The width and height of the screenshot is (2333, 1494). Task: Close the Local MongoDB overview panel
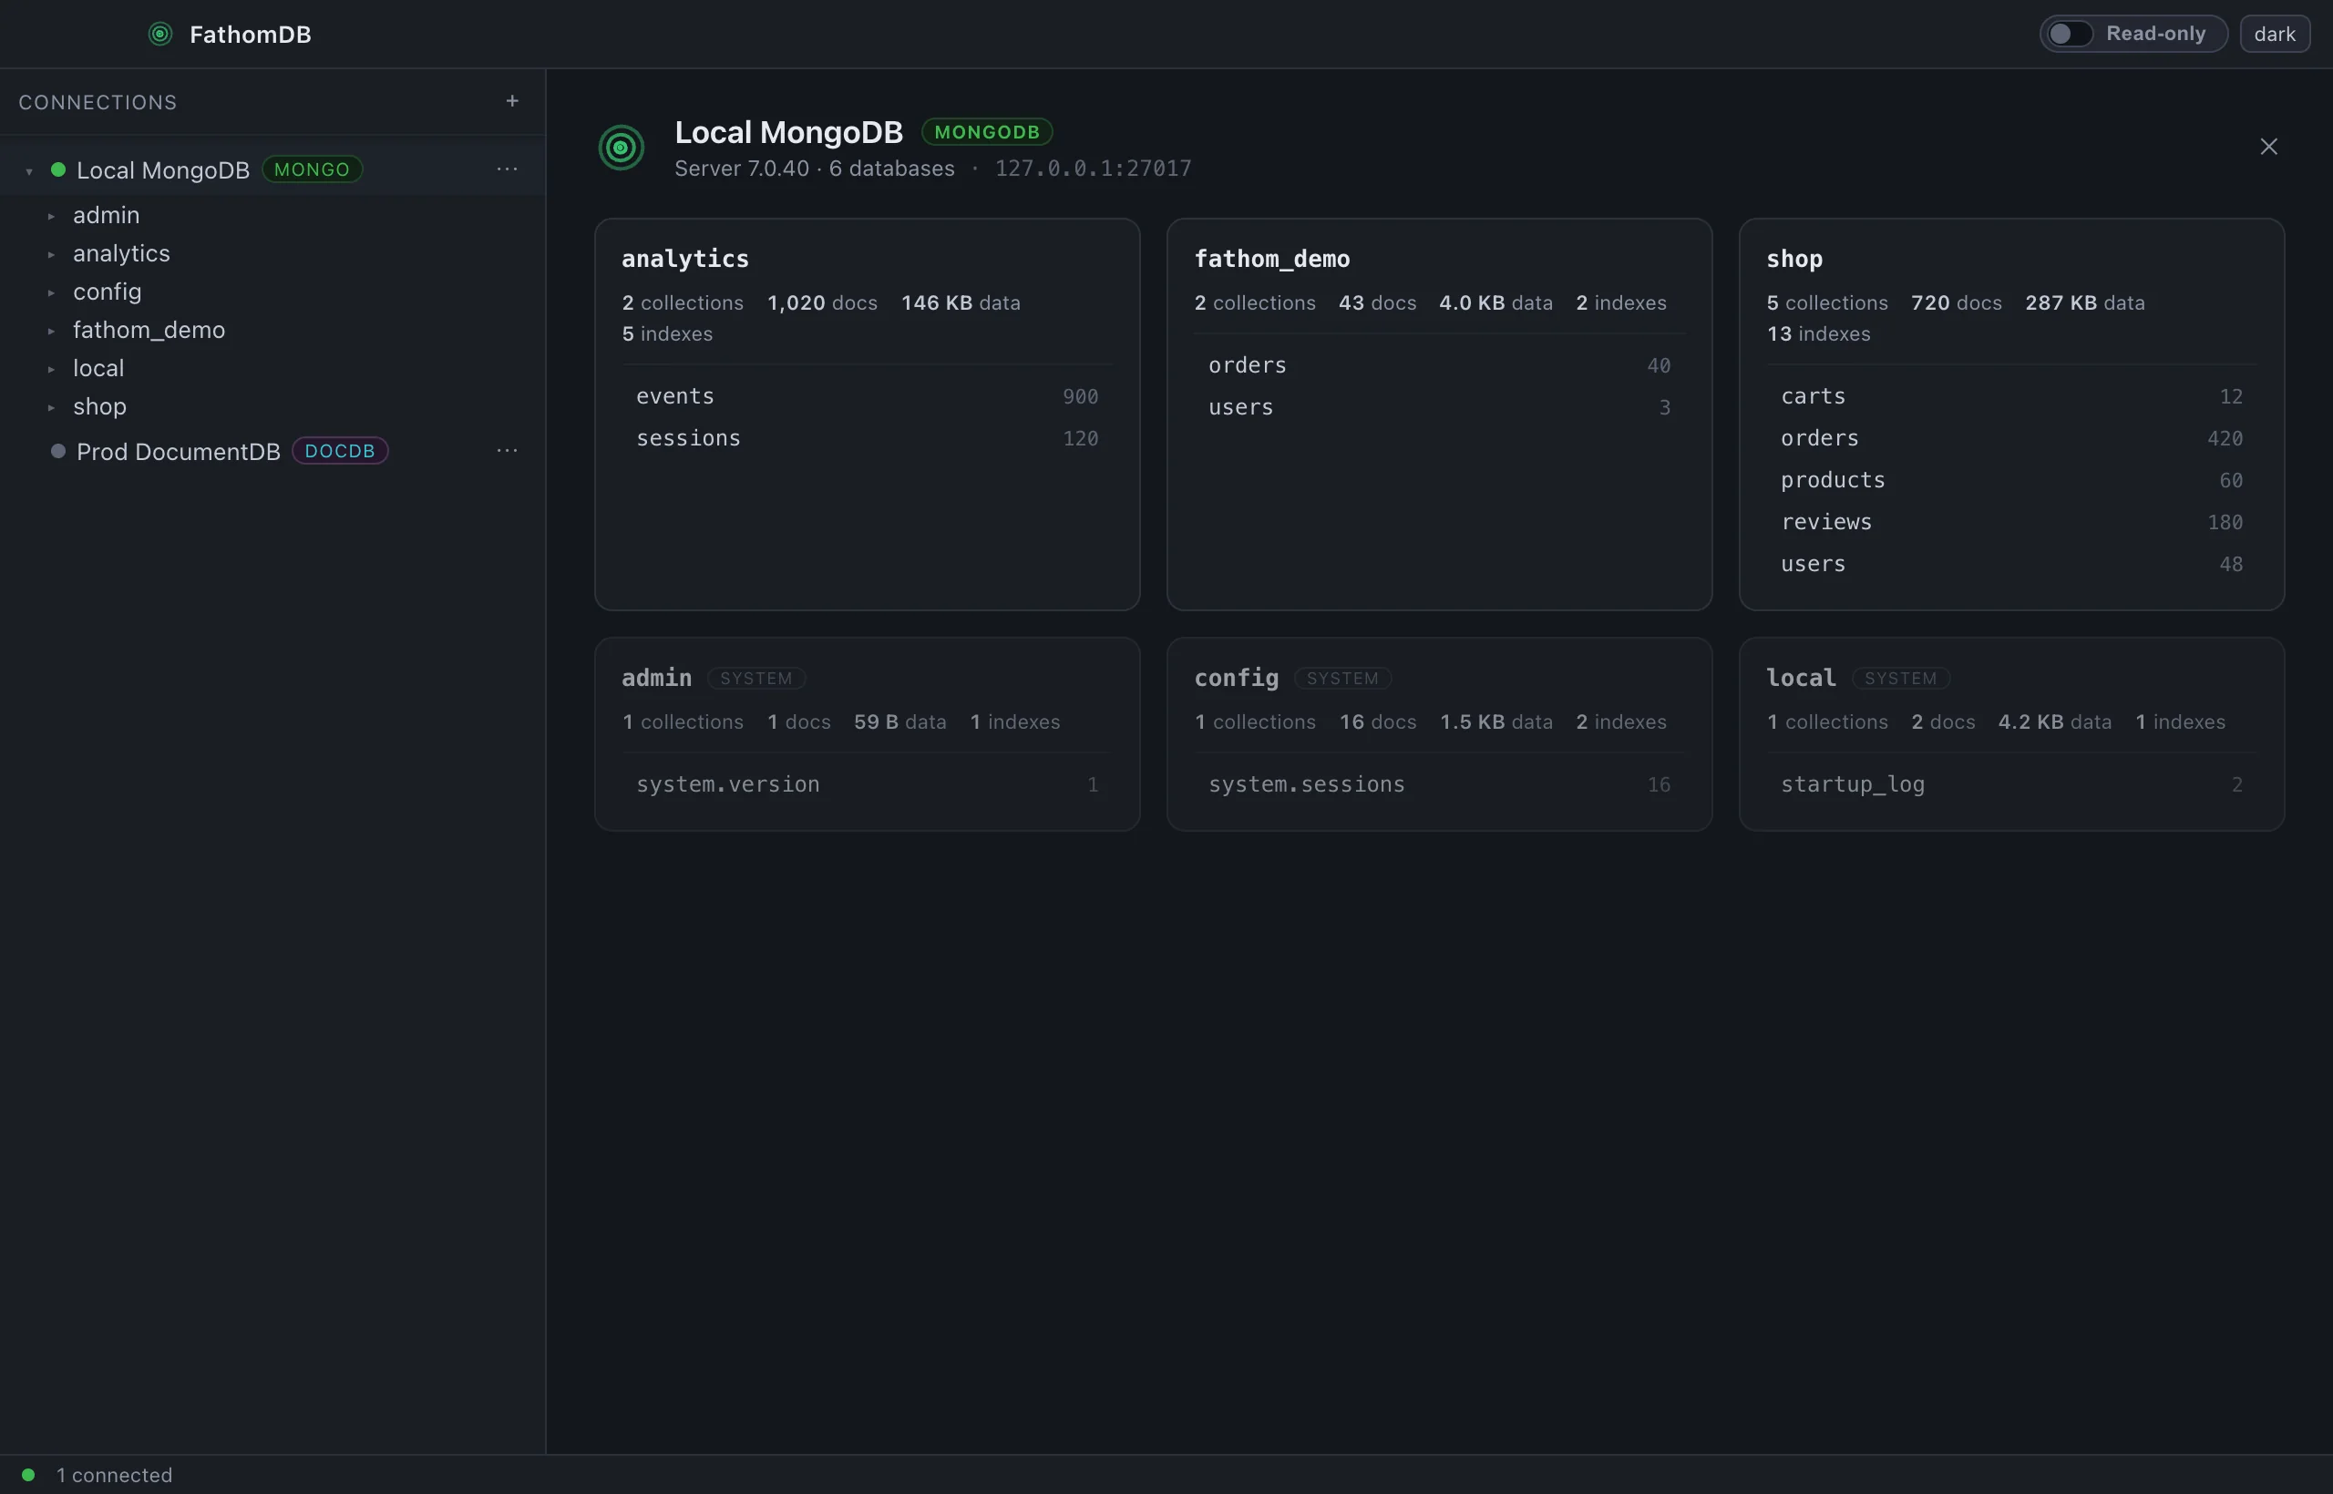2268,147
